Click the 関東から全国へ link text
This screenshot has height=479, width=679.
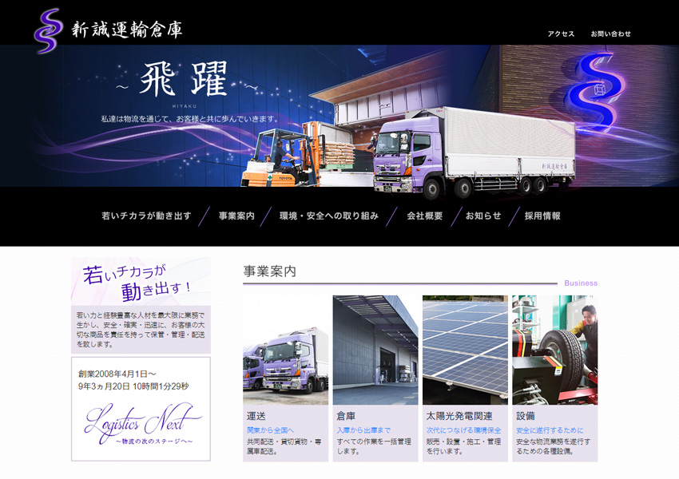pyautogui.click(x=270, y=430)
